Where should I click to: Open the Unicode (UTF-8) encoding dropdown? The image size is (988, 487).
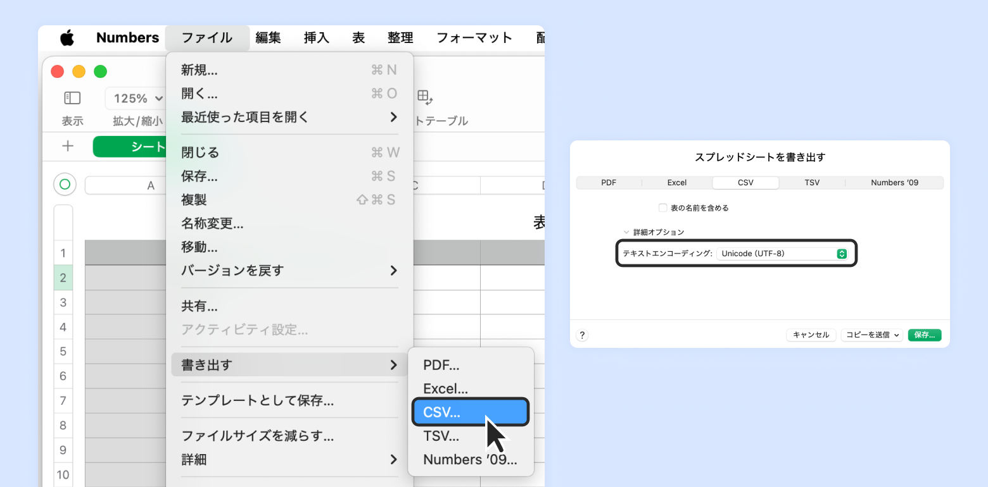tap(783, 254)
